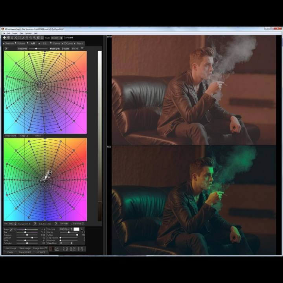Click the Exposure slider handle
The width and height of the screenshot is (283, 283).
coord(27,235)
